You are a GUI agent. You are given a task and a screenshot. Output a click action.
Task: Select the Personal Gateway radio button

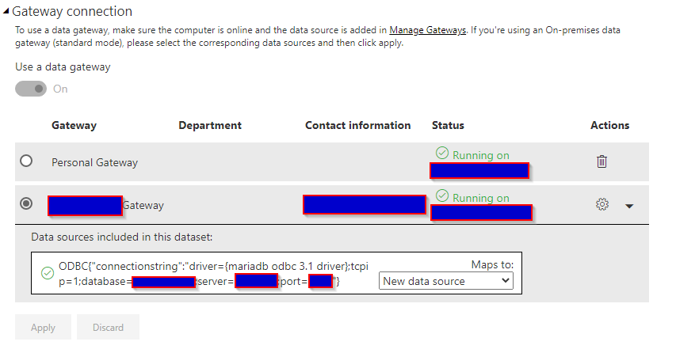[x=26, y=161]
